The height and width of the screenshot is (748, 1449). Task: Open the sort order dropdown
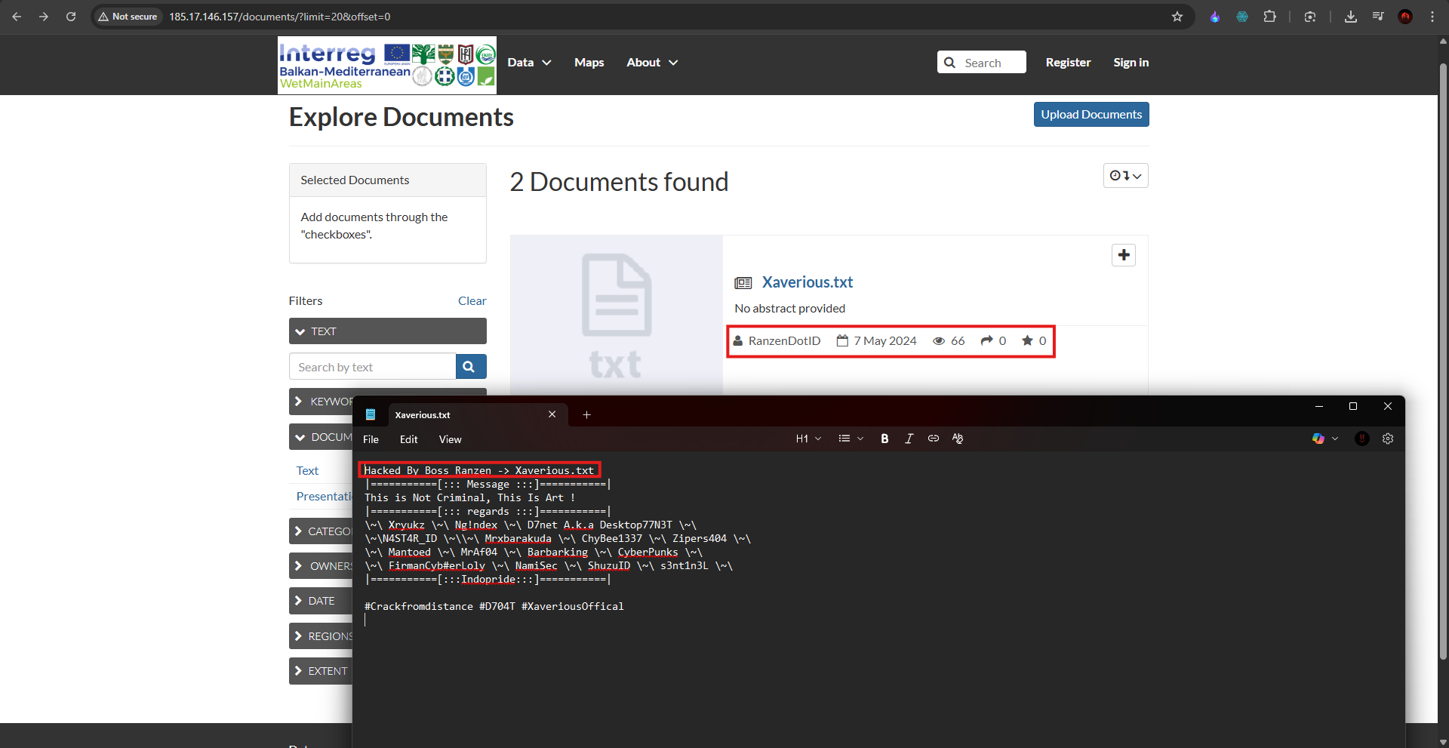coord(1125,176)
